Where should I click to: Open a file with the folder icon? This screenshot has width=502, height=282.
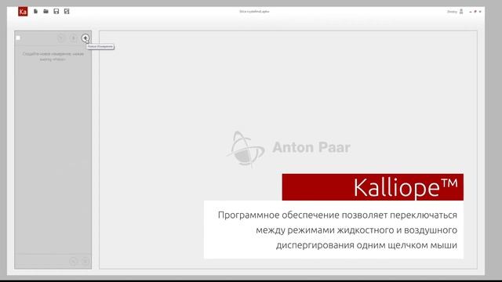(45, 11)
